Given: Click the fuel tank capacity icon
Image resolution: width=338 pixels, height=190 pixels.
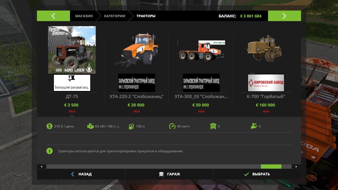Looking at the screenshot, I should tap(131, 126).
